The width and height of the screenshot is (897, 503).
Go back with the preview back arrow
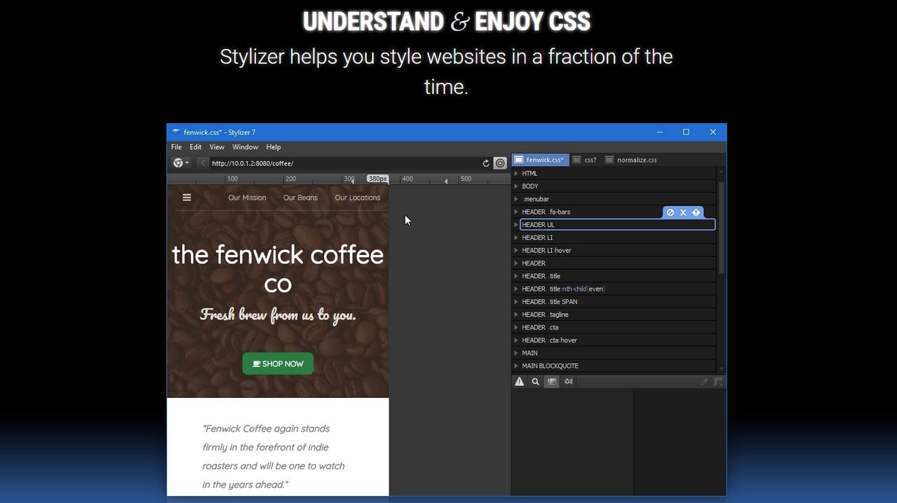[202, 163]
